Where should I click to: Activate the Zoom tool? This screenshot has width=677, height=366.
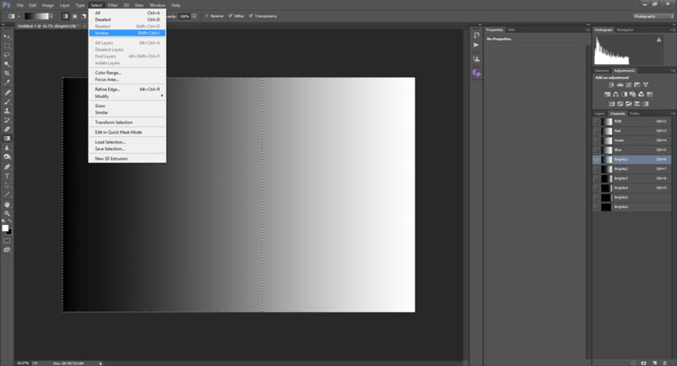point(7,213)
